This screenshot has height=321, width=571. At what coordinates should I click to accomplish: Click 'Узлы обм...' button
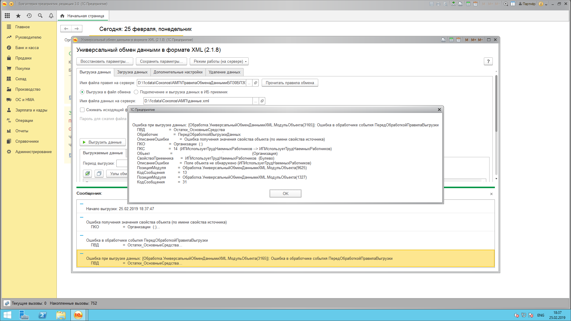[117, 174]
